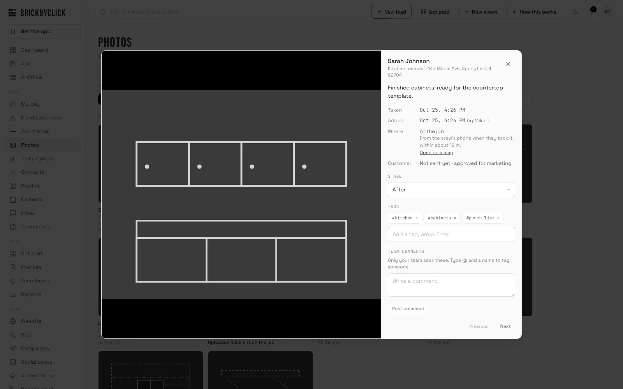Click the Needs attention warning icon

coord(13,118)
